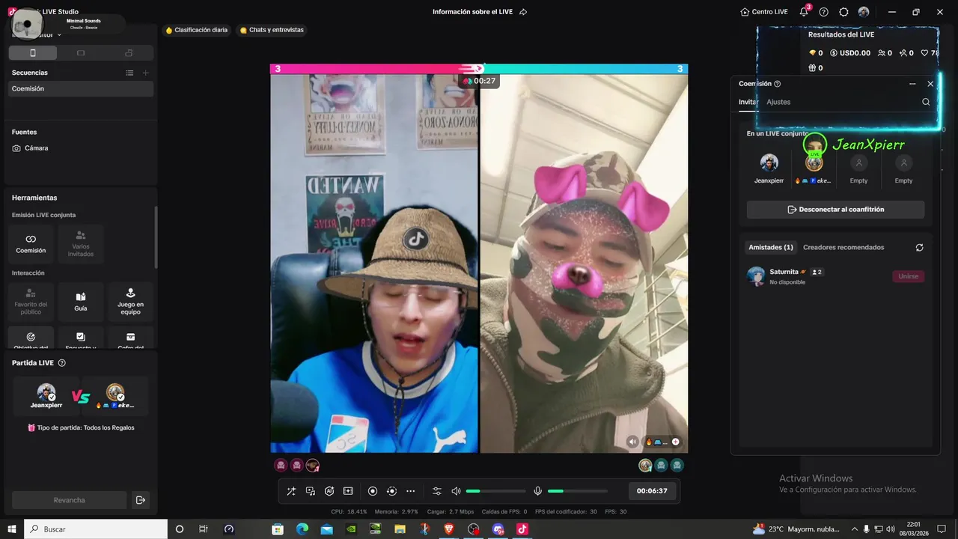Open Partida LIVE help info icon
The image size is (958, 539).
(x=62, y=363)
